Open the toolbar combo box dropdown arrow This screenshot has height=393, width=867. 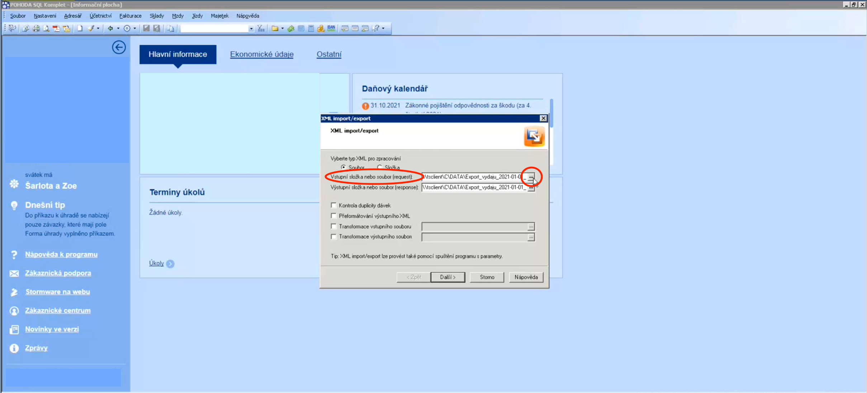[x=251, y=29]
